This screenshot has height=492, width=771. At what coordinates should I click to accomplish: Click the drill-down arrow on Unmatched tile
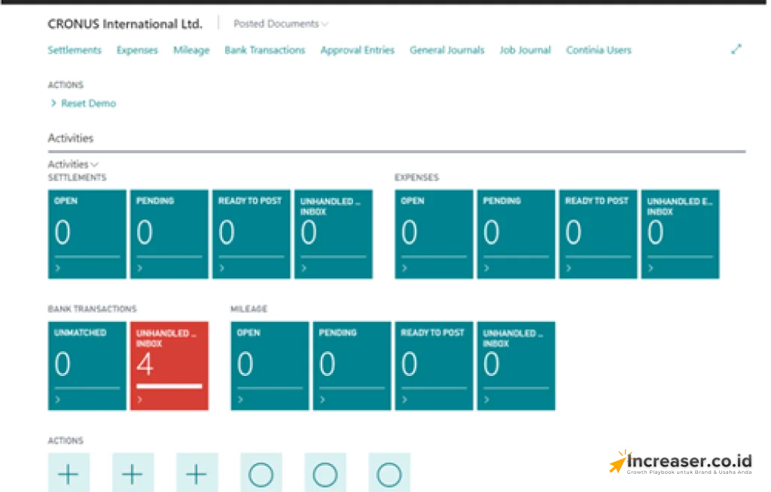click(56, 399)
